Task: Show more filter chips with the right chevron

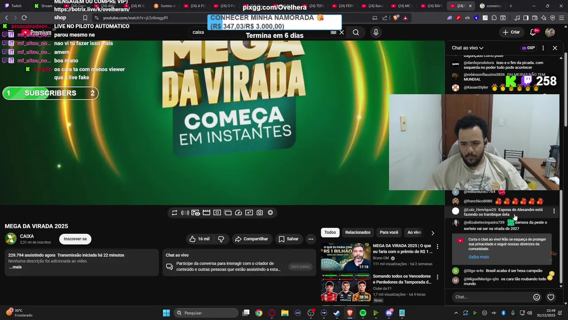Action: (433, 233)
